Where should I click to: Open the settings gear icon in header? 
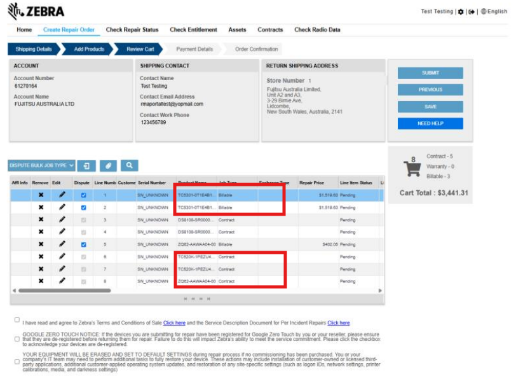tap(461, 12)
